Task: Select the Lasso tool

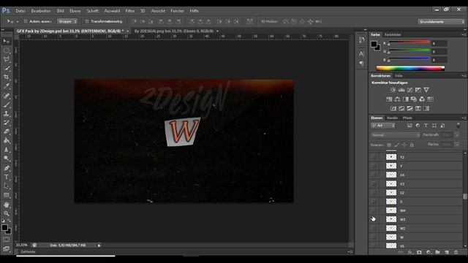Action: [7, 59]
